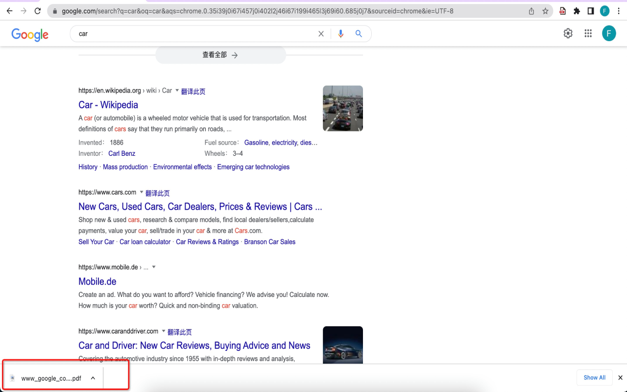Open the Mobile.de result
627x392 pixels.
click(x=97, y=282)
